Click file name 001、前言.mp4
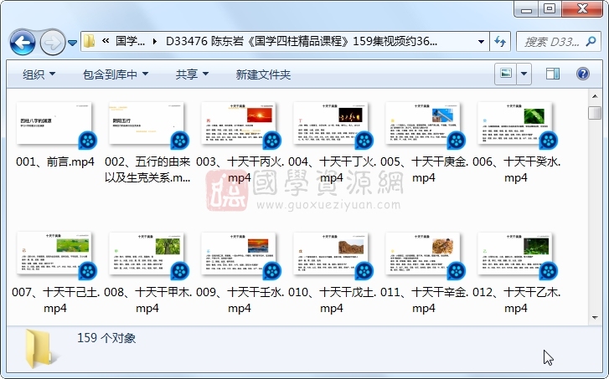The width and height of the screenshot is (609, 379). coord(55,161)
